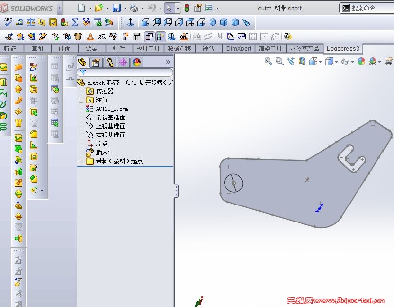Click the orange traffic cone icon

(90, 36)
